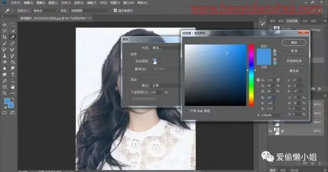Click the new color preview swatch
This screenshot has width=328, height=172.
(264, 53)
